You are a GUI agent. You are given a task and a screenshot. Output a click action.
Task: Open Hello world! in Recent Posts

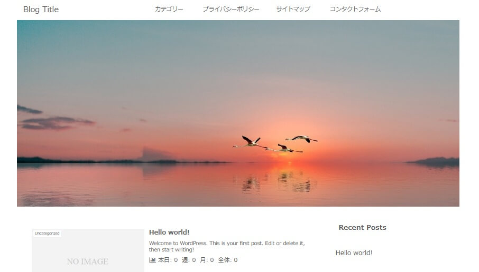click(354, 253)
